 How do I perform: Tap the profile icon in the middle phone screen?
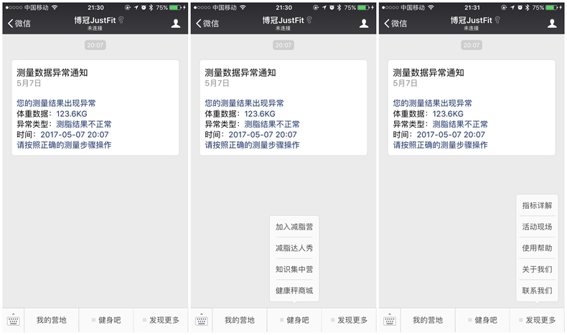click(364, 24)
